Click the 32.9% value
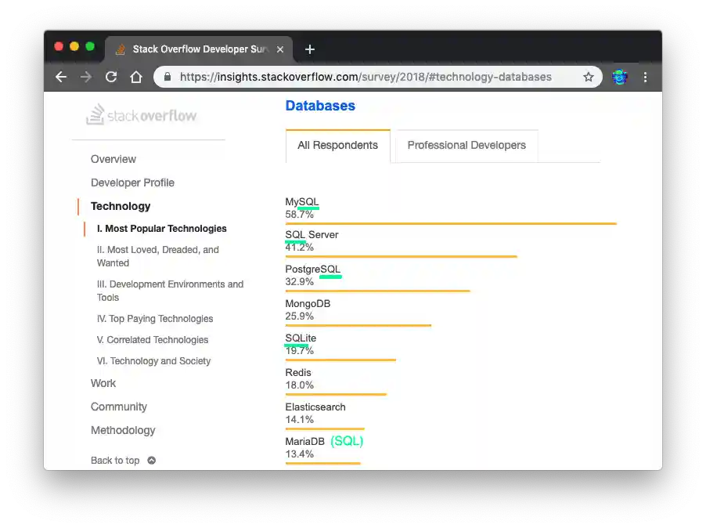 [300, 281]
